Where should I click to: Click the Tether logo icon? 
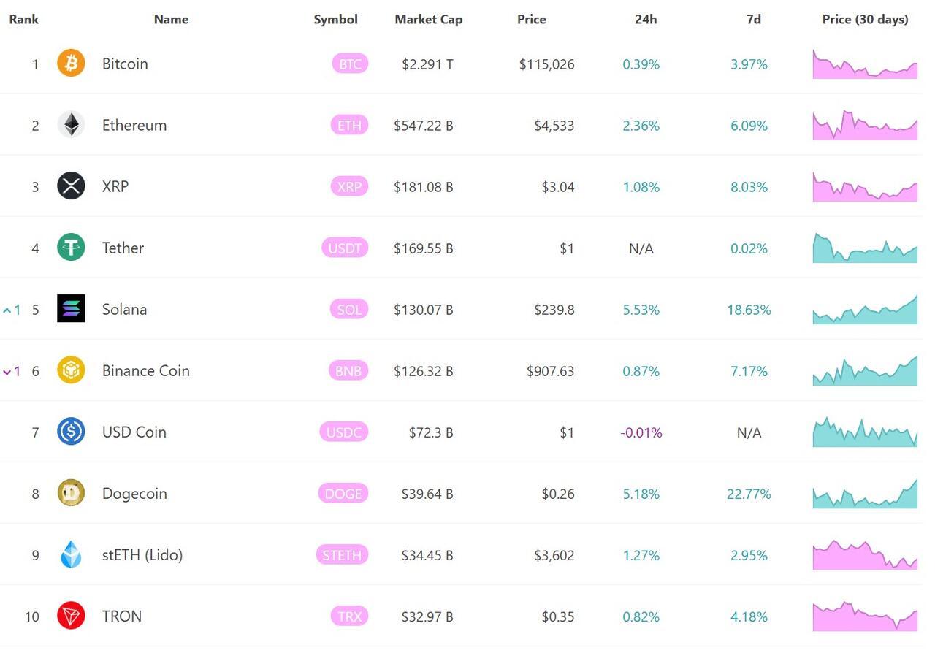tap(71, 248)
